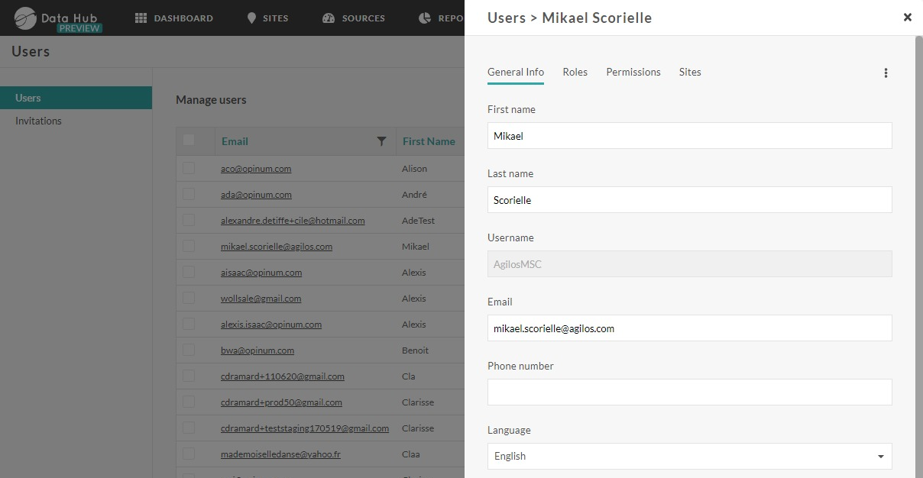Open the mikael.scorielle@agilos.com user link
This screenshot has height=478, width=923.
pos(276,246)
